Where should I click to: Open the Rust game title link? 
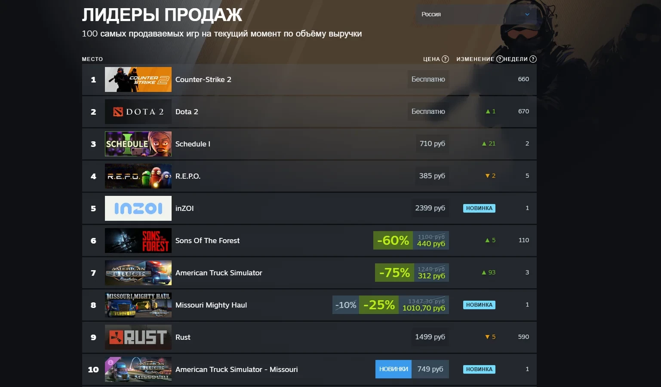(183, 337)
